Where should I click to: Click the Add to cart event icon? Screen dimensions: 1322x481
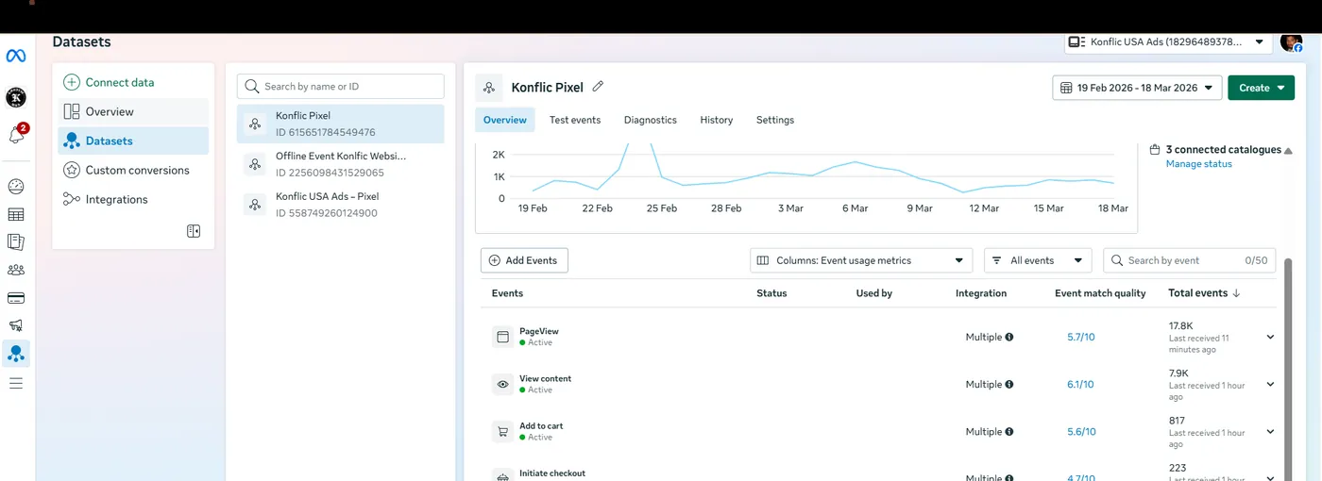point(502,431)
